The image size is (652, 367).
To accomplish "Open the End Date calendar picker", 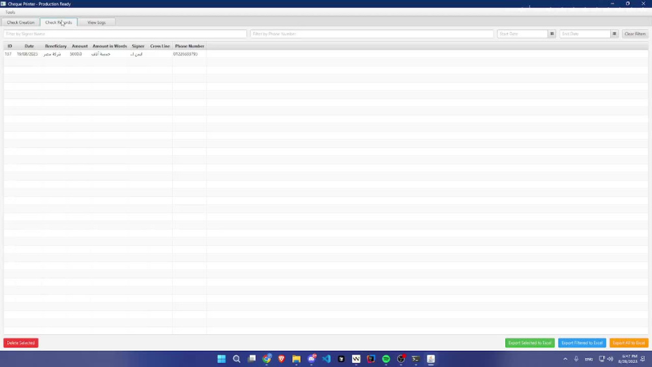I will [x=614, y=34].
